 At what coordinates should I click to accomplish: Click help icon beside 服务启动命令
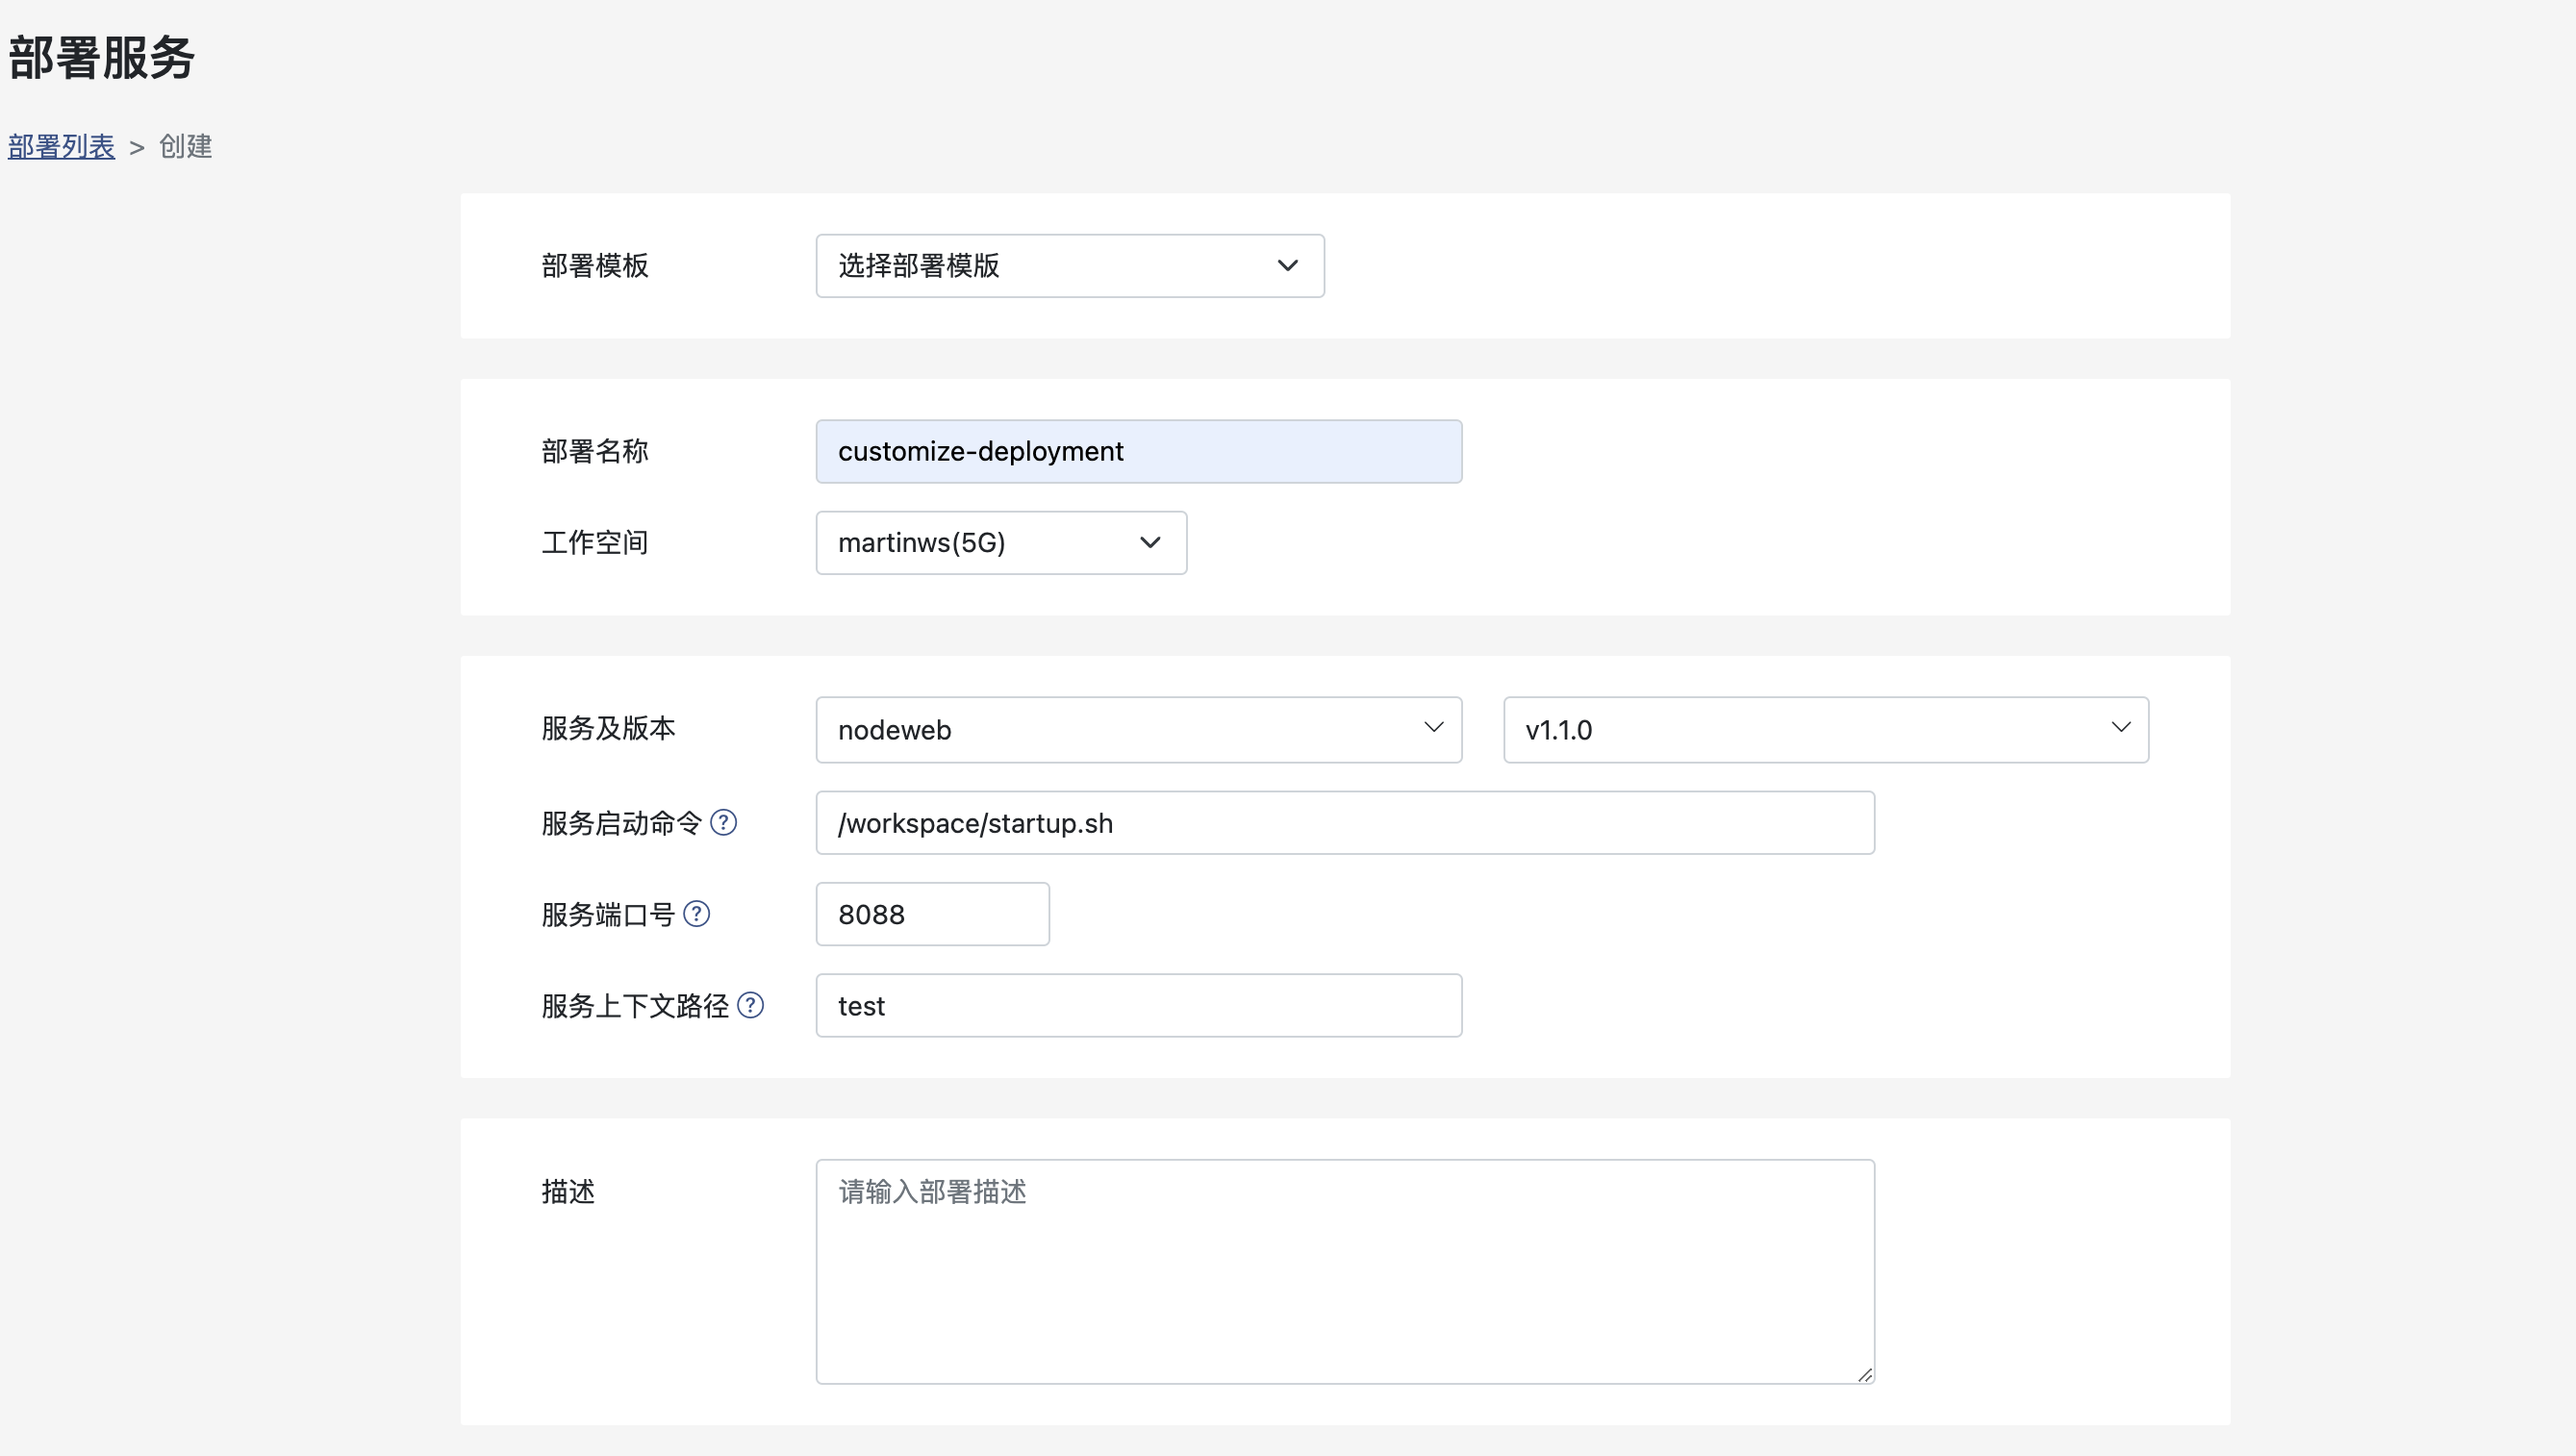[x=723, y=822]
